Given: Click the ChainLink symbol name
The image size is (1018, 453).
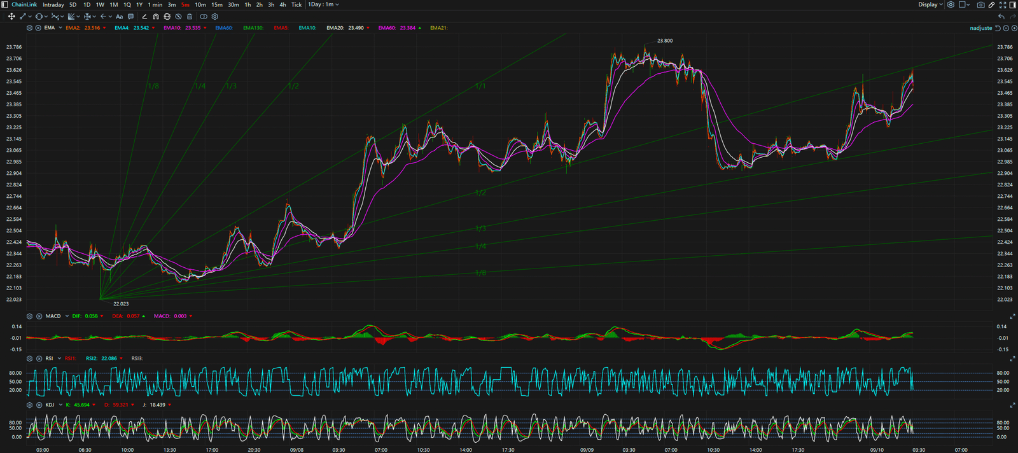Looking at the screenshot, I should coord(24,4).
